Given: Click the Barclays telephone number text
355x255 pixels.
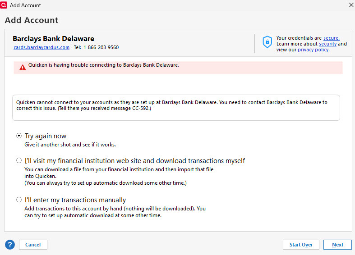Looking at the screenshot, I should click(x=101, y=47).
